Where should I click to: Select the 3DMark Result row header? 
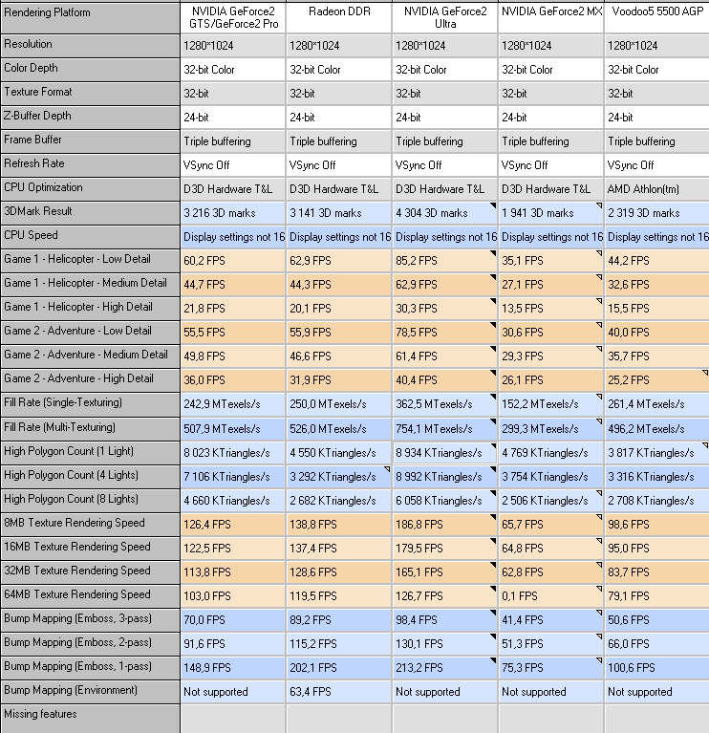pos(90,212)
